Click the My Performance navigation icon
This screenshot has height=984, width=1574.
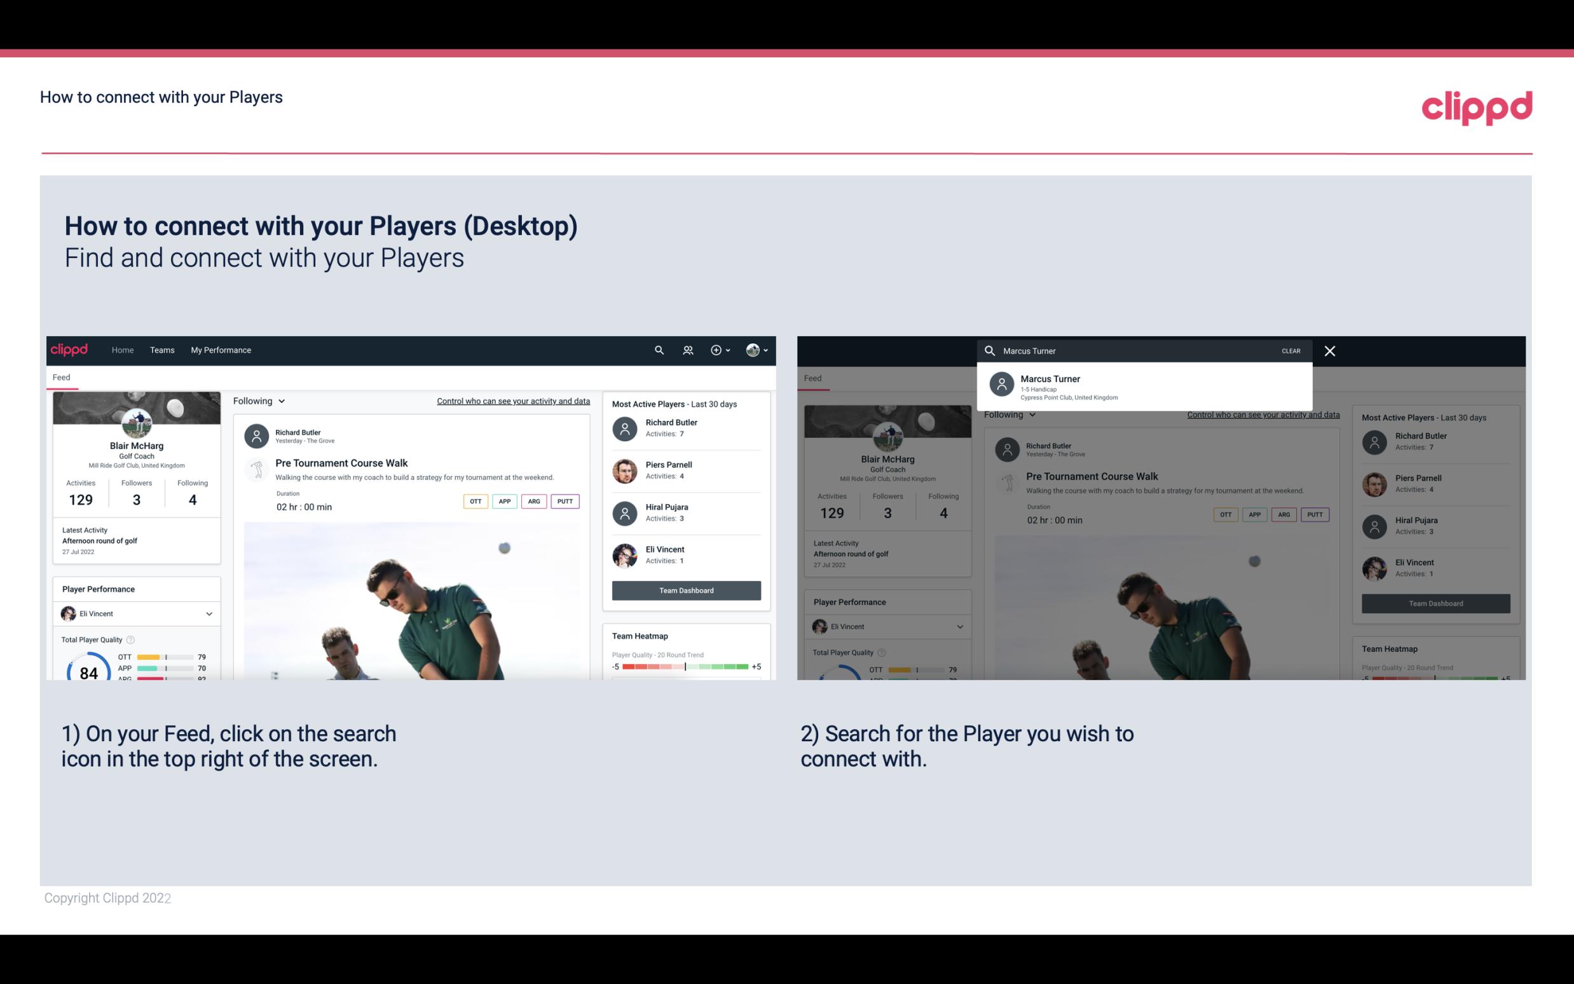pos(221,349)
